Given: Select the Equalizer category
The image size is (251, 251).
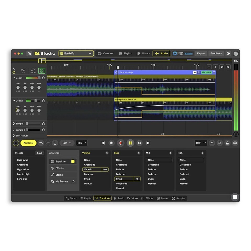Looking at the screenshot, I should pyautogui.click(x=61, y=161).
